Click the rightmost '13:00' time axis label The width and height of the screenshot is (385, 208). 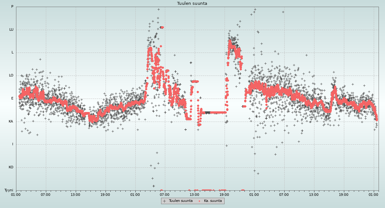(314, 194)
